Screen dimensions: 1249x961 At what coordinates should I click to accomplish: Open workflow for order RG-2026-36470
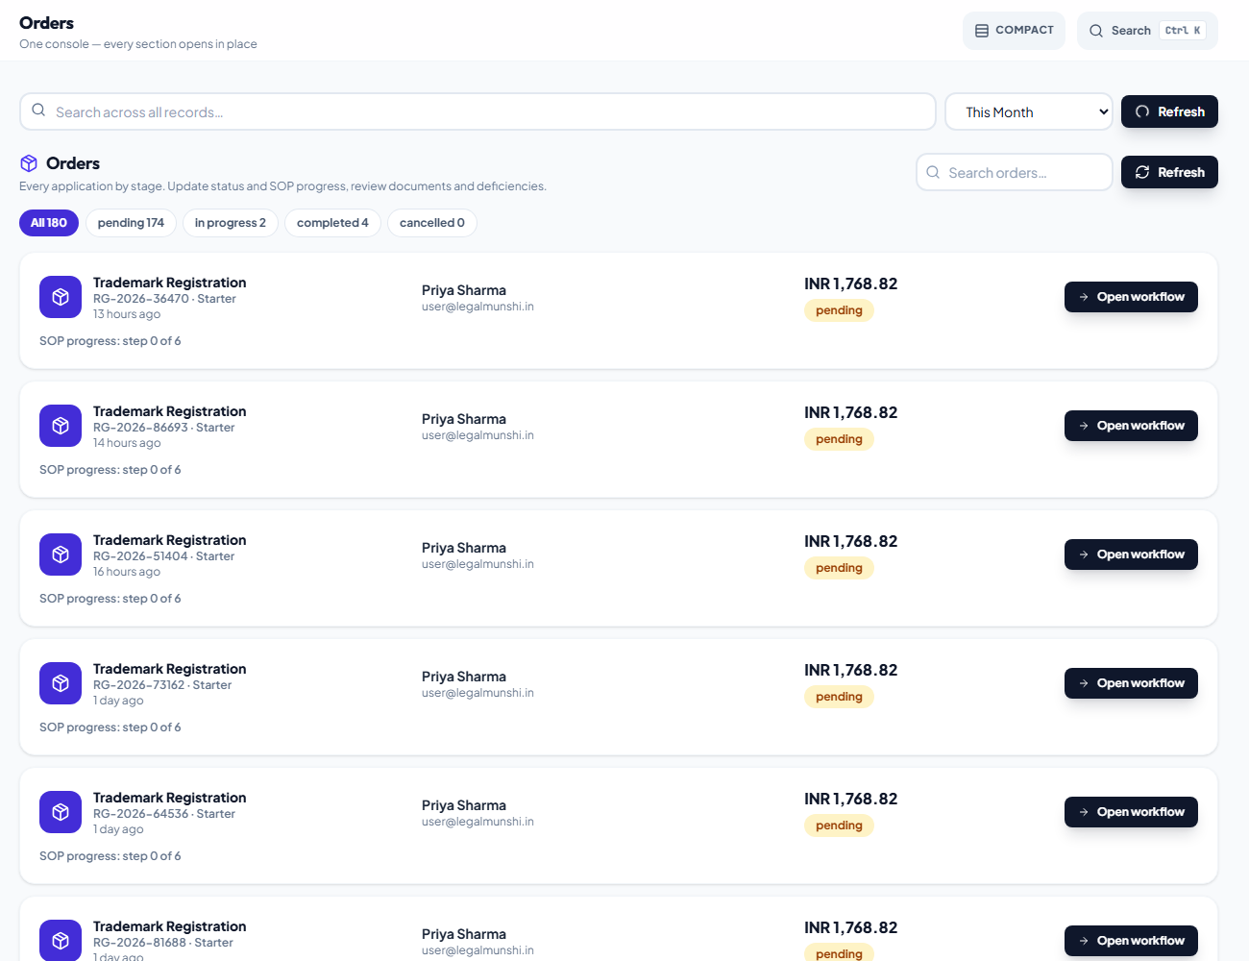pyautogui.click(x=1131, y=297)
